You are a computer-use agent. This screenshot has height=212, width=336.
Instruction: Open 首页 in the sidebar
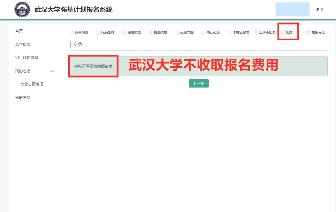point(19,31)
